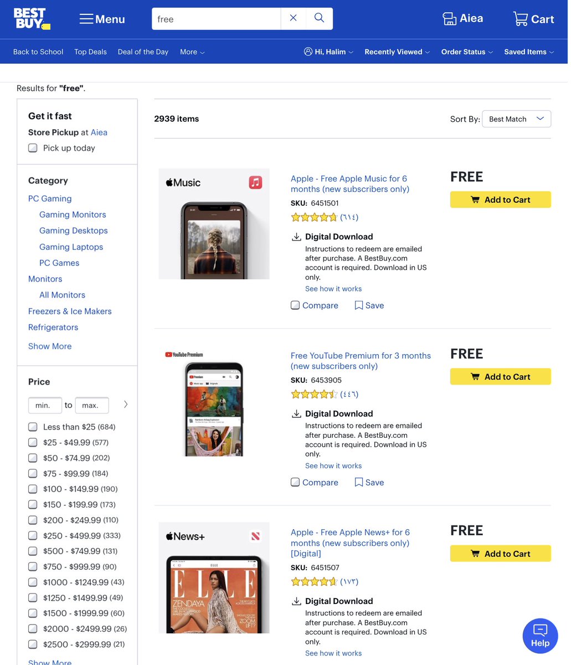The height and width of the screenshot is (665, 571).
Task: Add Apple Music offer to cart
Action: 501,199
